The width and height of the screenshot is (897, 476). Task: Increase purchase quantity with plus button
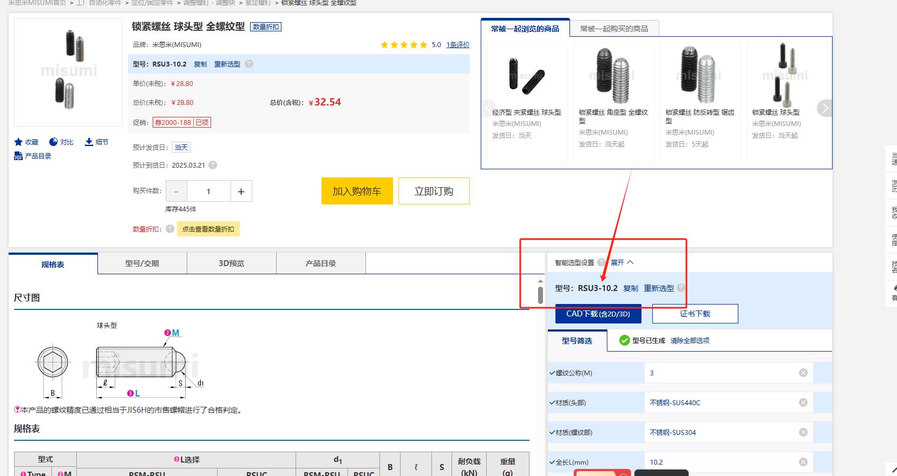pyautogui.click(x=241, y=191)
